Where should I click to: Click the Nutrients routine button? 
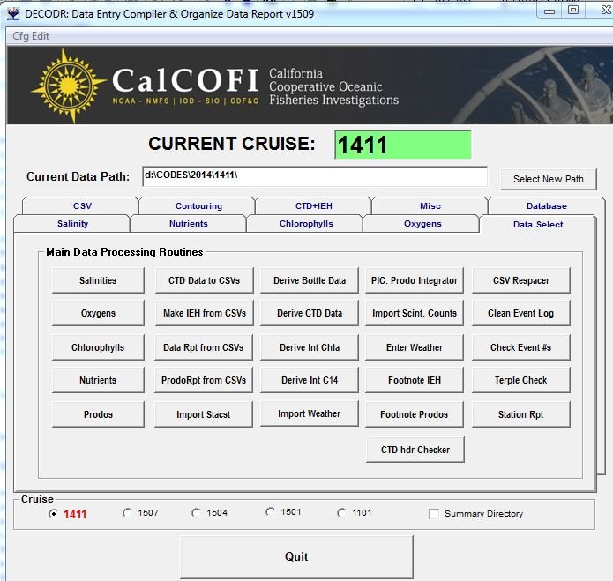98,380
